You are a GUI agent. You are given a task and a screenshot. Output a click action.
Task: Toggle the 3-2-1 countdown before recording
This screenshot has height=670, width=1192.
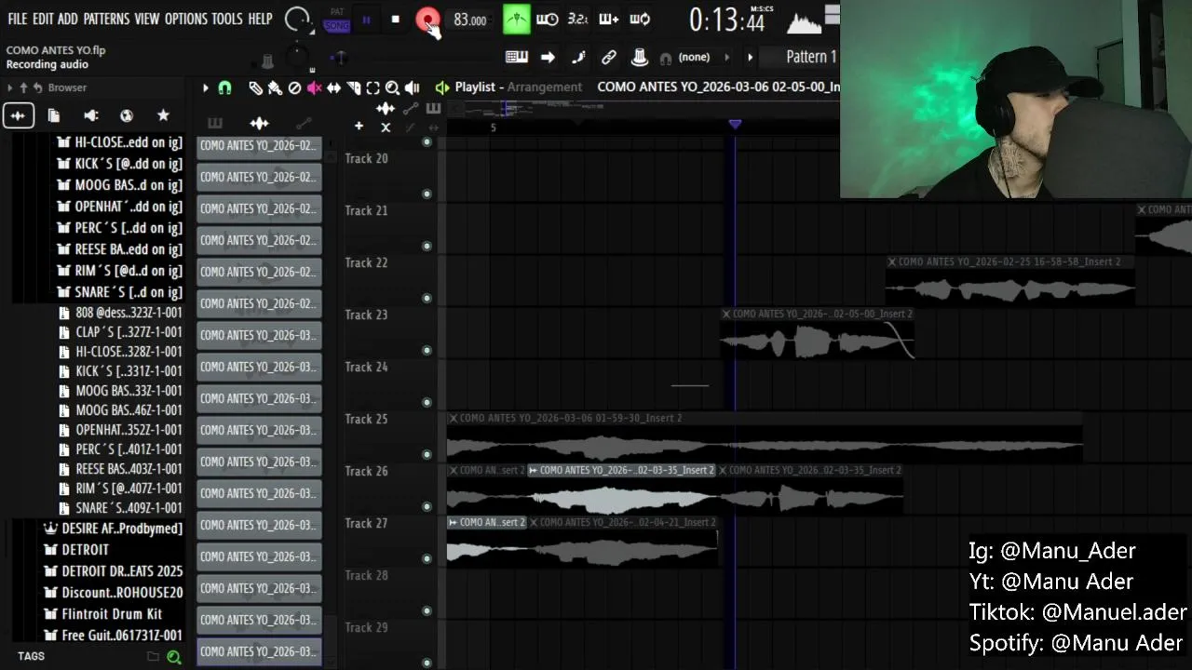(577, 20)
